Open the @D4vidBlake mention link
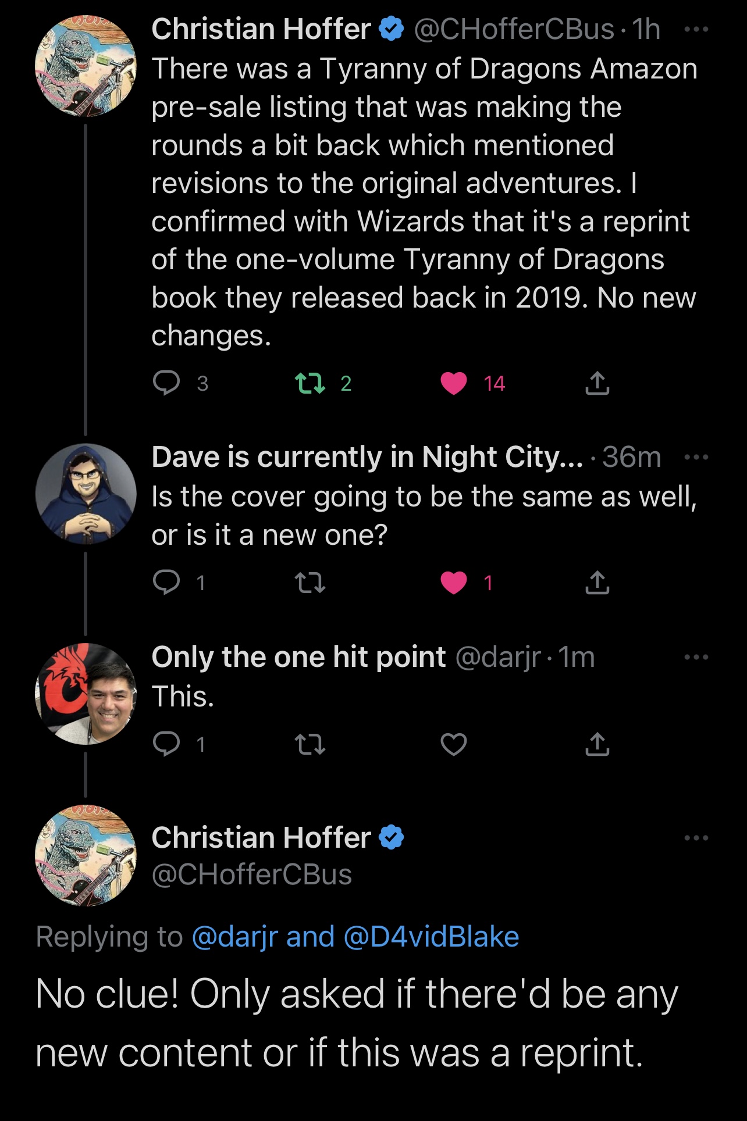747x1121 pixels. (x=431, y=937)
